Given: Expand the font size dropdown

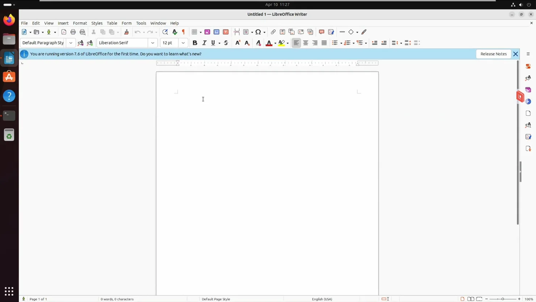Looking at the screenshot, I should 183,43.
